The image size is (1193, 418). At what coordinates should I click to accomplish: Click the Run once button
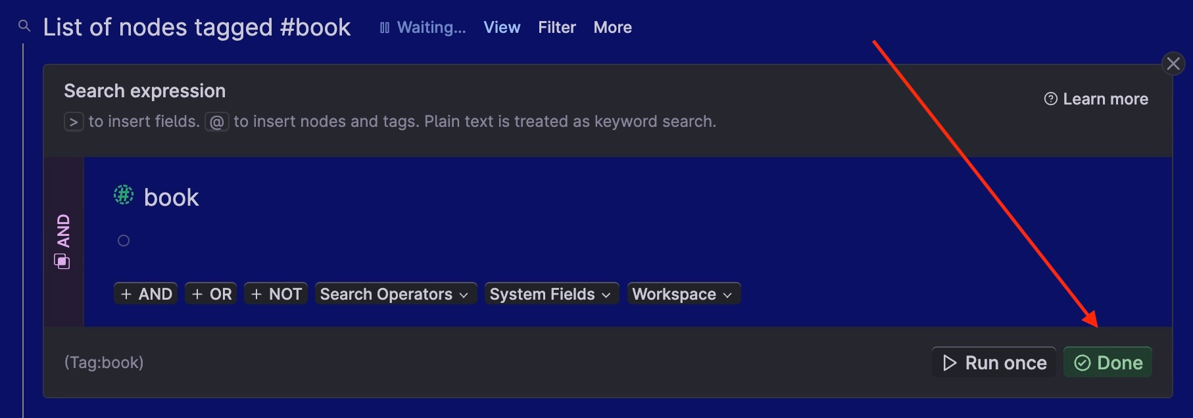pos(994,363)
